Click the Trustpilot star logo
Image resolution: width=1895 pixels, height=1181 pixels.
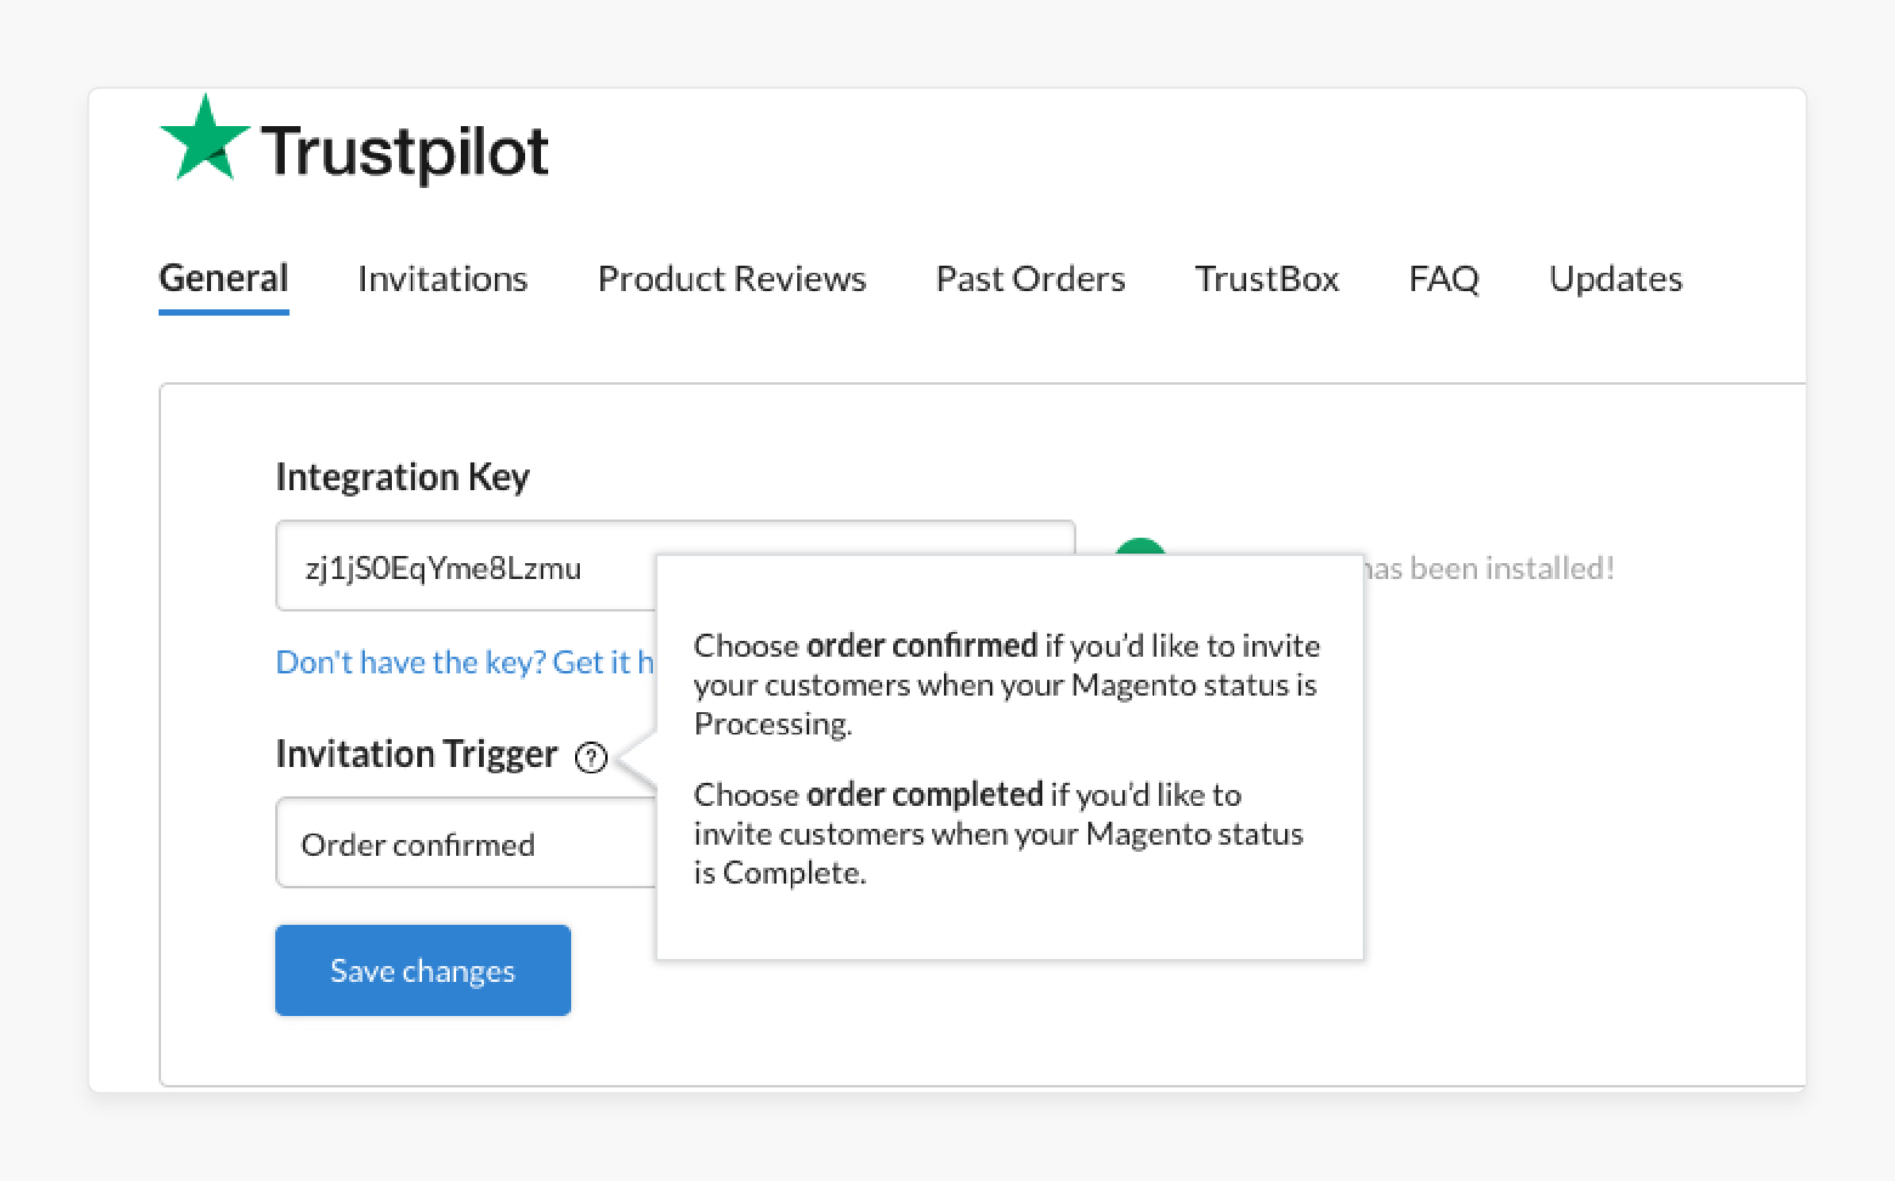point(205,139)
